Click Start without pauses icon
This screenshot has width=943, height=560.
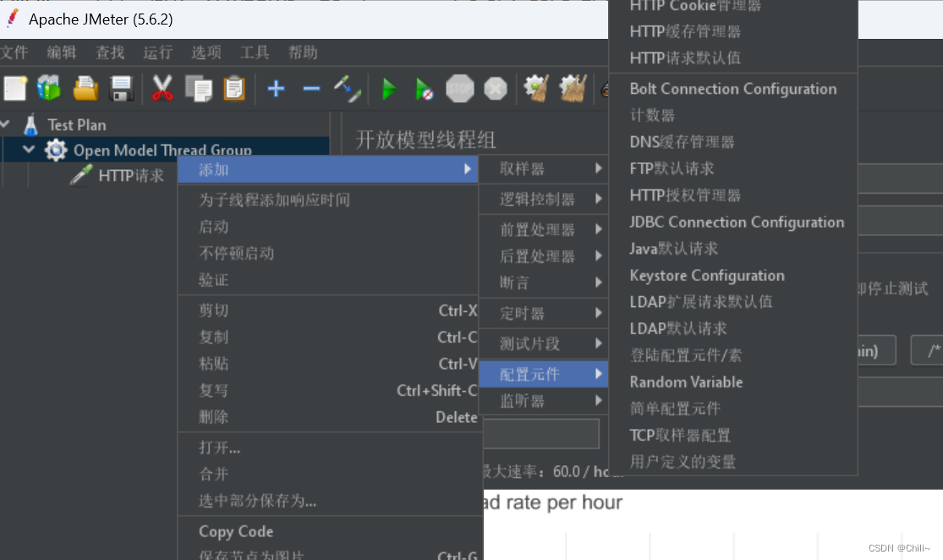[424, 89]
